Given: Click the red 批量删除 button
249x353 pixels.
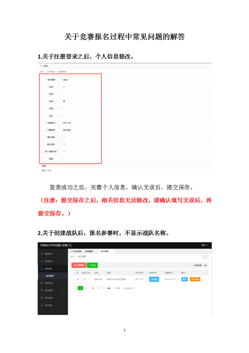Looking at the screenshot, I should pyautogui.click(x=78, y=265).
